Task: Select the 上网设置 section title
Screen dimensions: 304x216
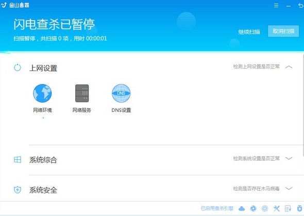Action: 43,68
